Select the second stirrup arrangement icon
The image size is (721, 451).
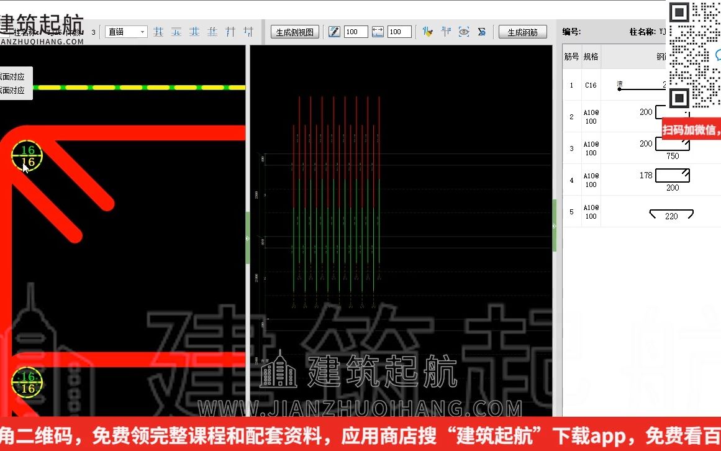(x=176, y=31)
